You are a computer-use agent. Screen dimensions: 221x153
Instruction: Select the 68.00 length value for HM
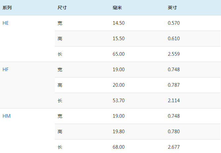coord(119,147)
